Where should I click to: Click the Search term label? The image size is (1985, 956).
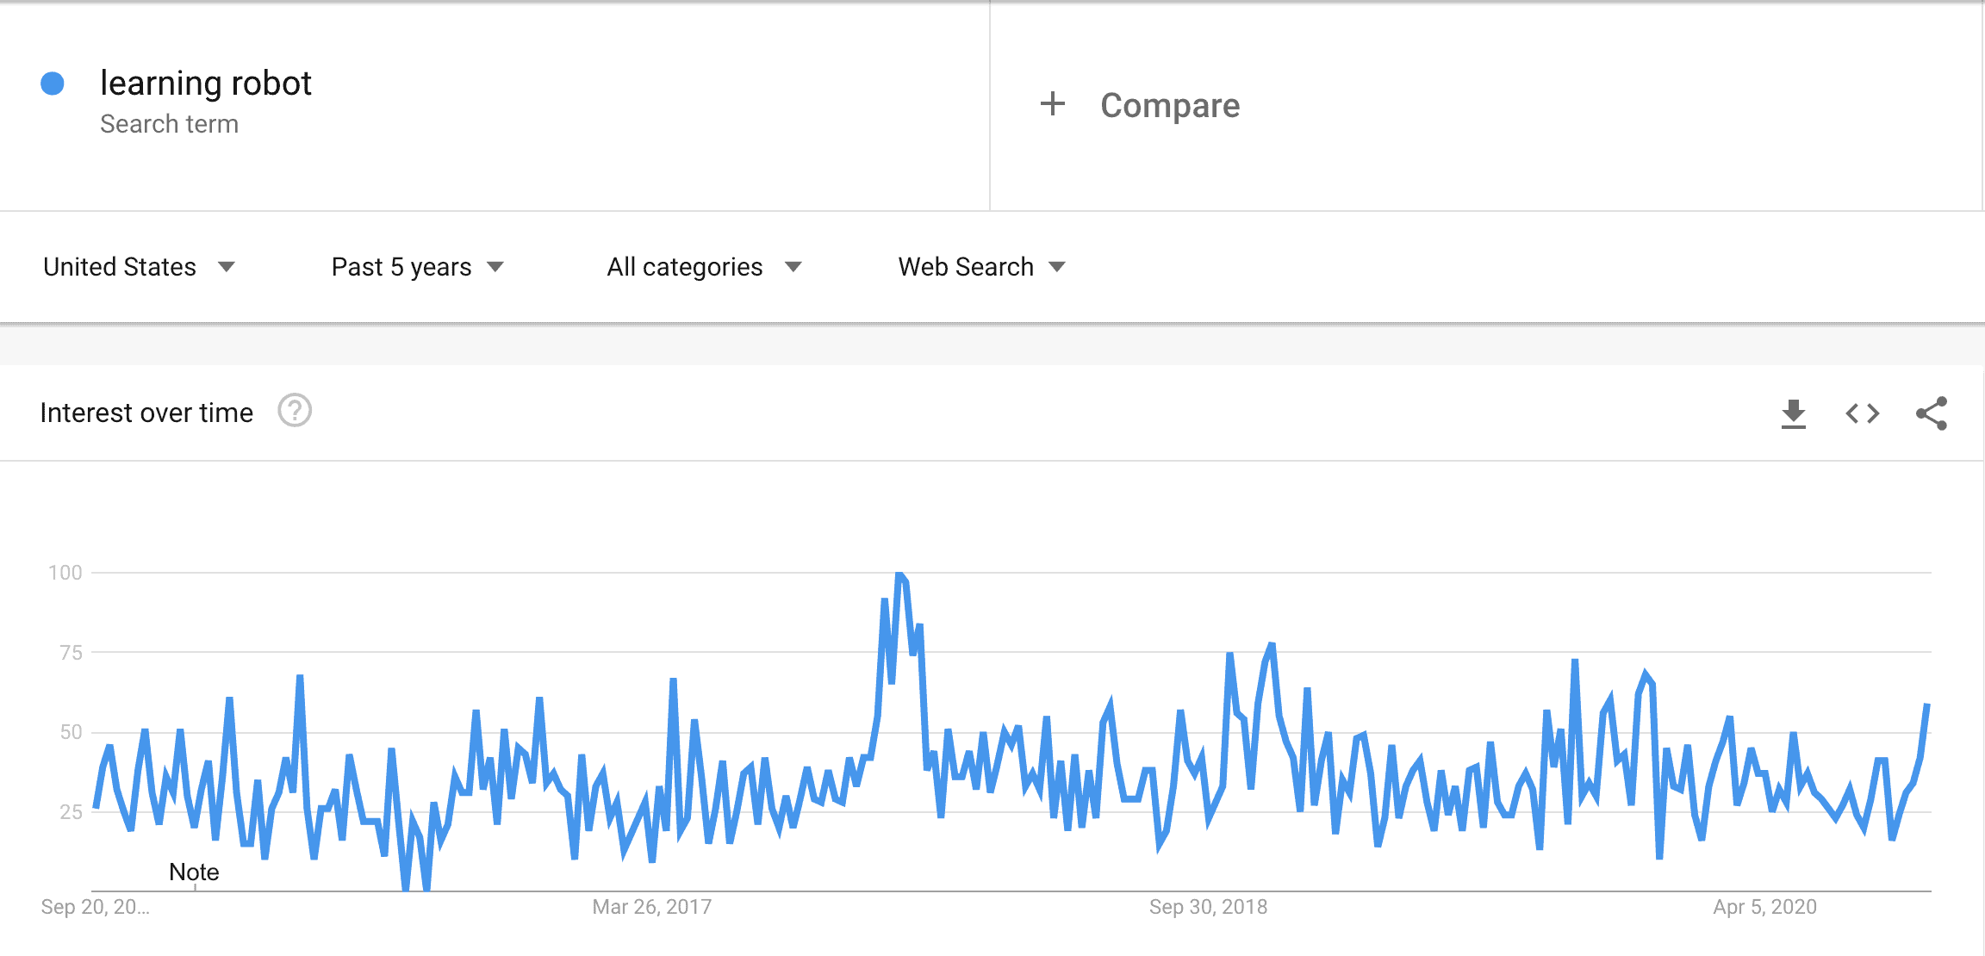pos(170,123)
